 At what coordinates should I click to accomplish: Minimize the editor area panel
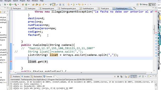pos(153,8)
